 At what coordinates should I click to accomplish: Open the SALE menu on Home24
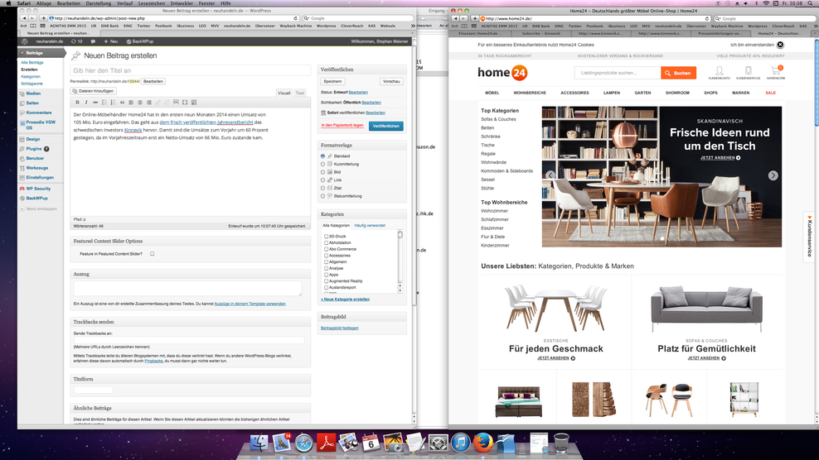pyautogui.click(x=770, y=93)
